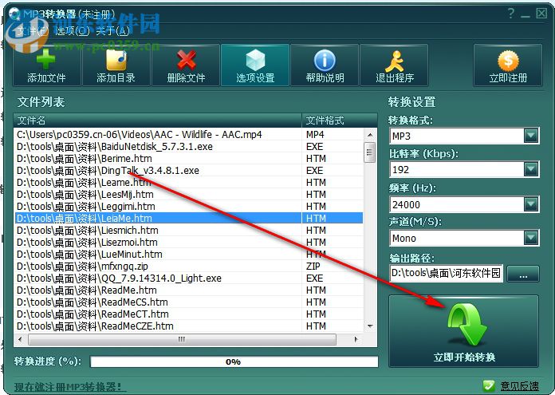Image resolution: width=555 pixels, height=395 pixels.
Task: Open the 文件(F) menu
Action: coord(33,31)
